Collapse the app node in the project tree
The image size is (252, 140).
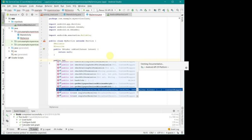(6, 19)
